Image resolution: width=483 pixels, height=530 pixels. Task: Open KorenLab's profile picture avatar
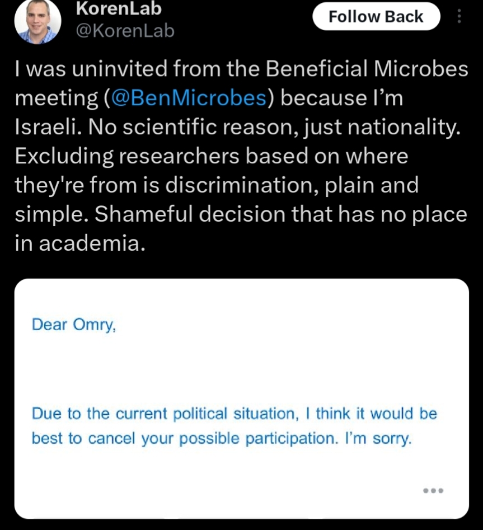(37, 21)
